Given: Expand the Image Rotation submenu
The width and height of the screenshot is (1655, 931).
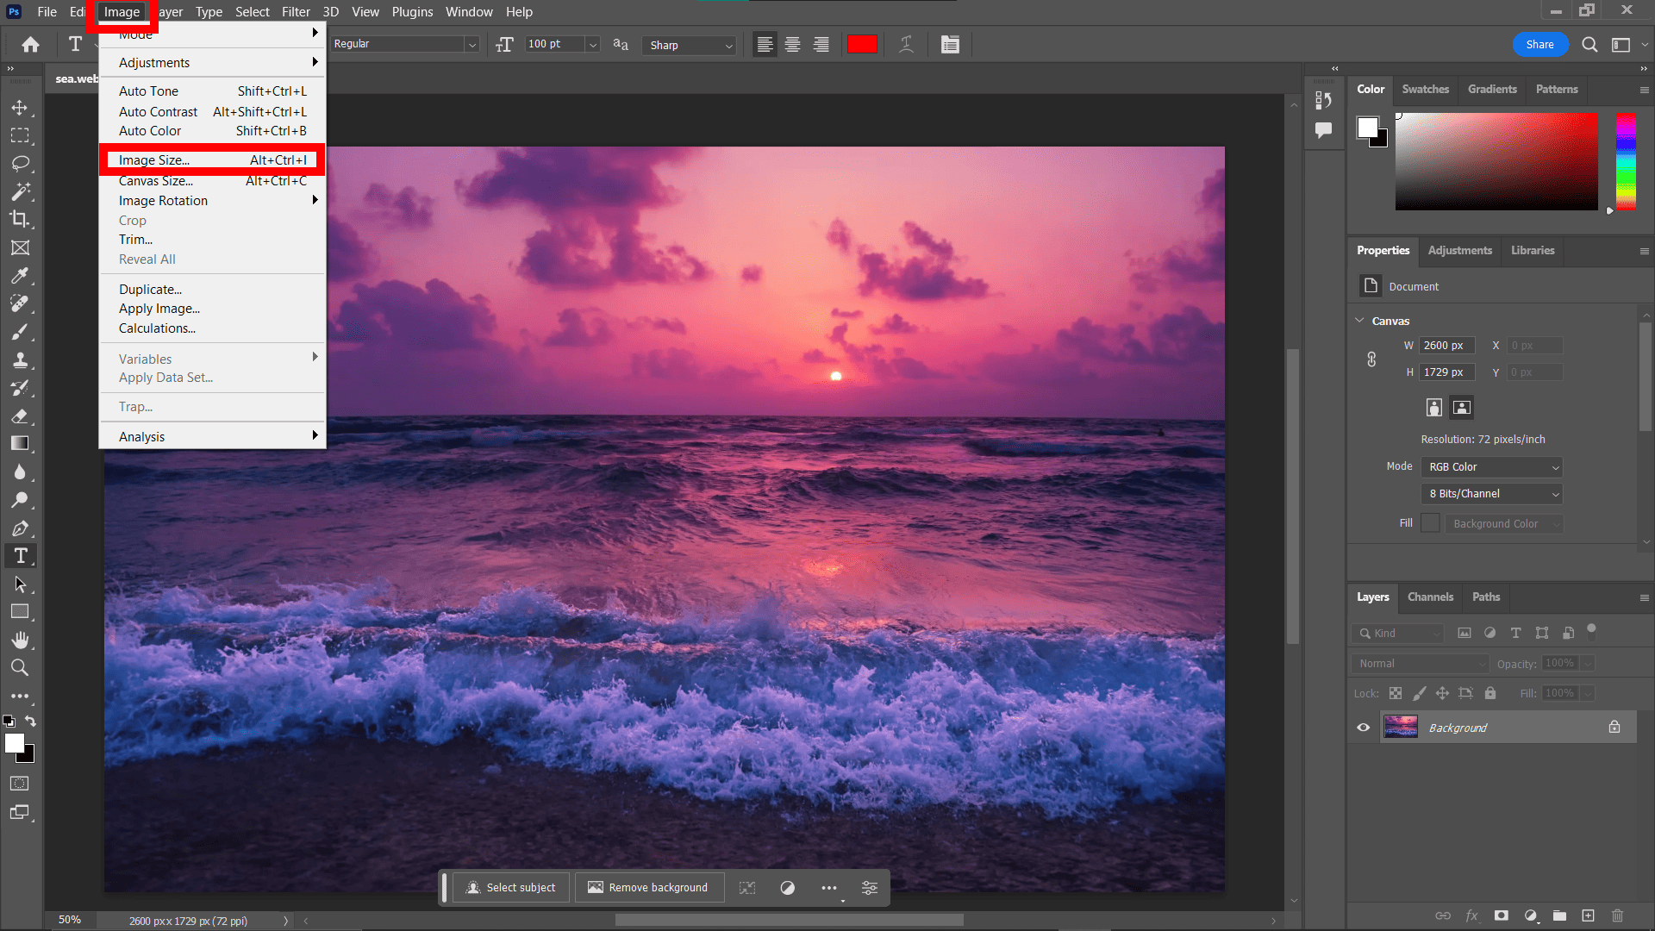Looking at the screenshot, I should [x=163, y=200].
